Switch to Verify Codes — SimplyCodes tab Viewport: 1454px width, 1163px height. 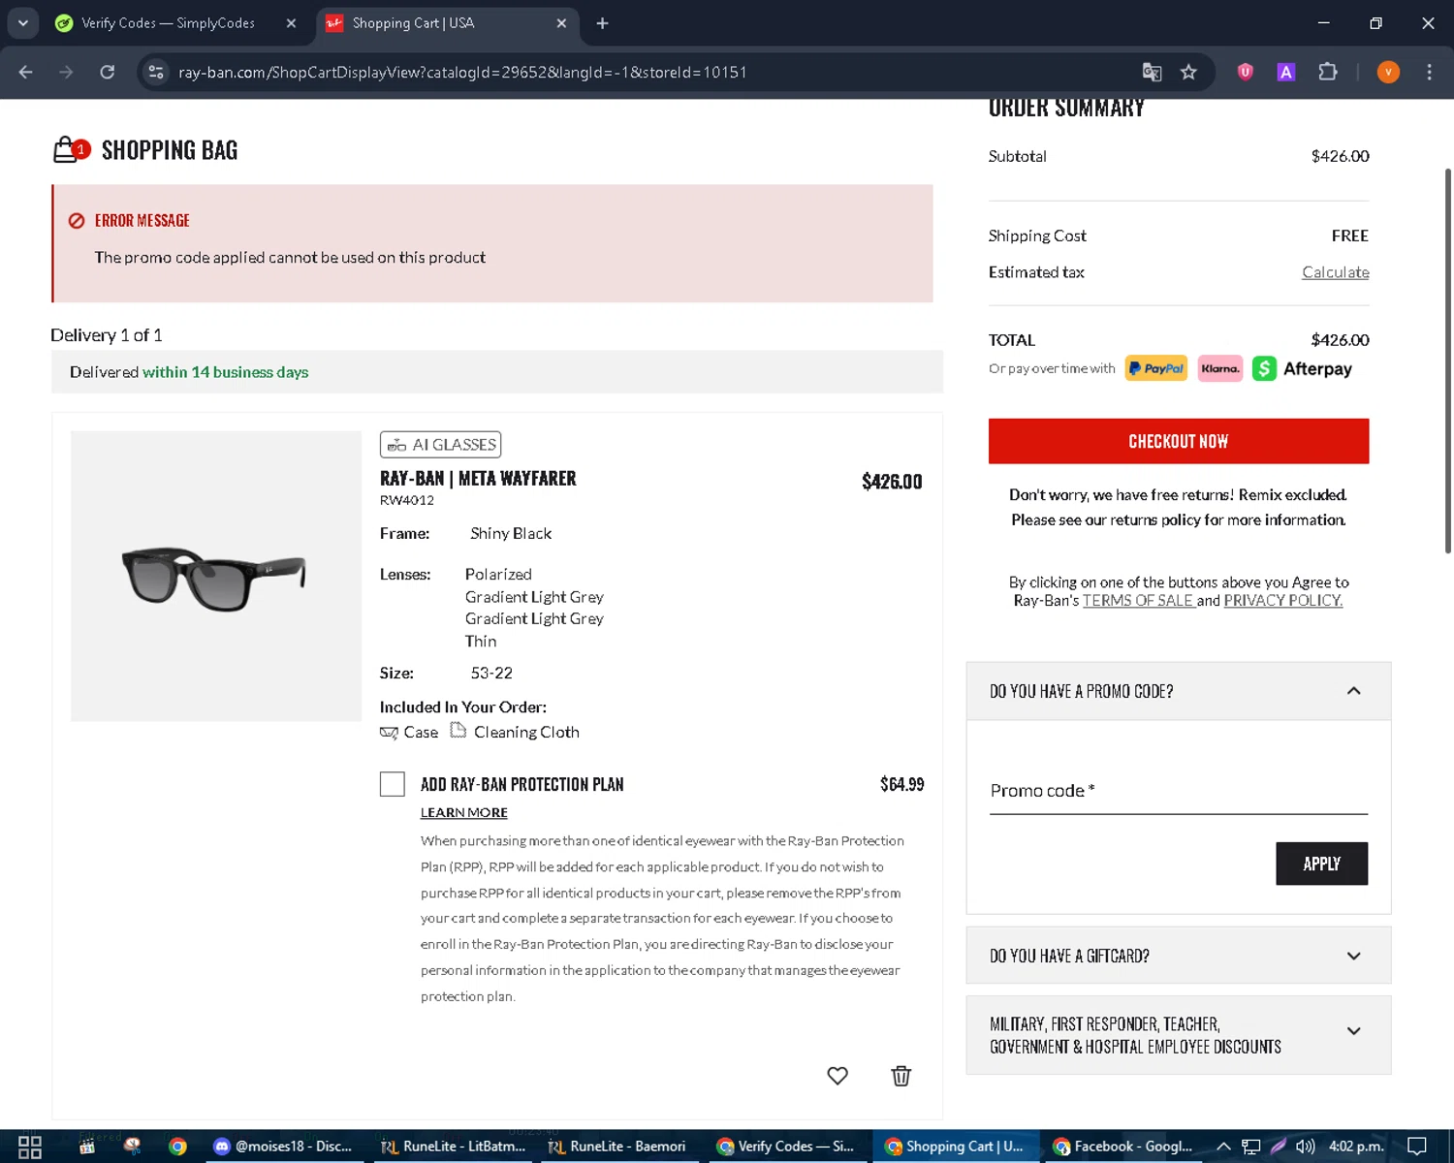(x=168, y=23)
